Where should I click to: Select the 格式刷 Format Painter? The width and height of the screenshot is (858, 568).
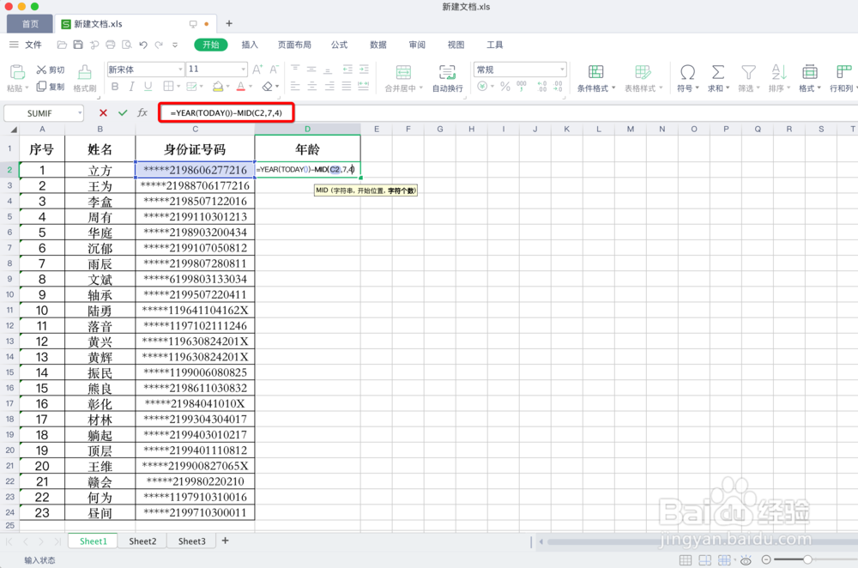pos(84,78)
